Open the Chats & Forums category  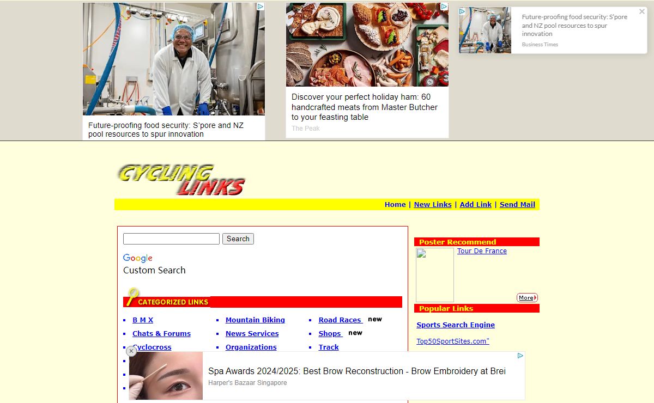click(x=161, y=334)
